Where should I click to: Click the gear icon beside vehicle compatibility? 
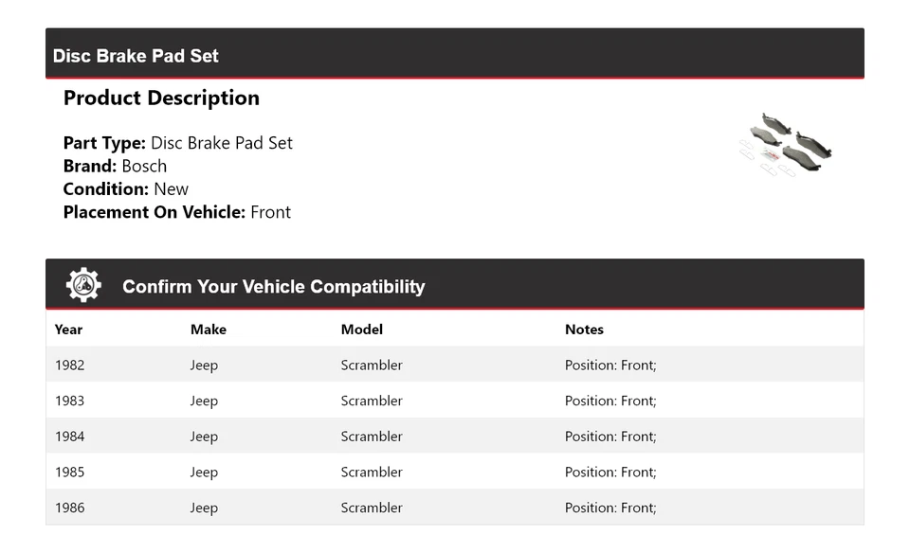[x=83, y=285]
